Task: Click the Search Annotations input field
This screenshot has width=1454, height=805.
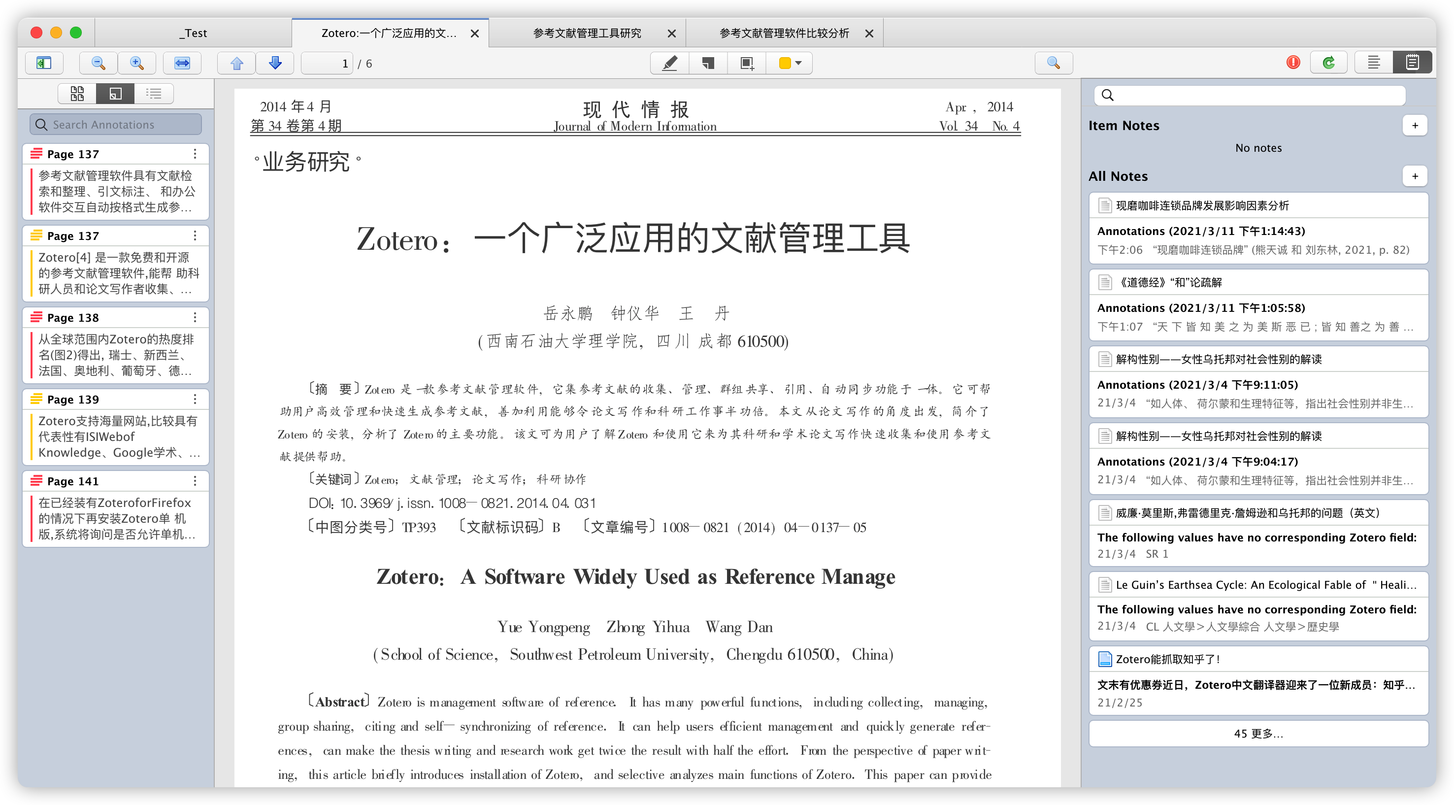Action: tap(115, 124)
